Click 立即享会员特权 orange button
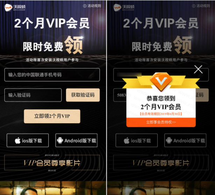Viewport: 215px width, 195px height. coord(161,122)
